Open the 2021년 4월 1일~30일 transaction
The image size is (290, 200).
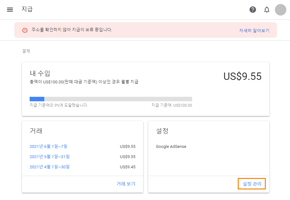50,167
